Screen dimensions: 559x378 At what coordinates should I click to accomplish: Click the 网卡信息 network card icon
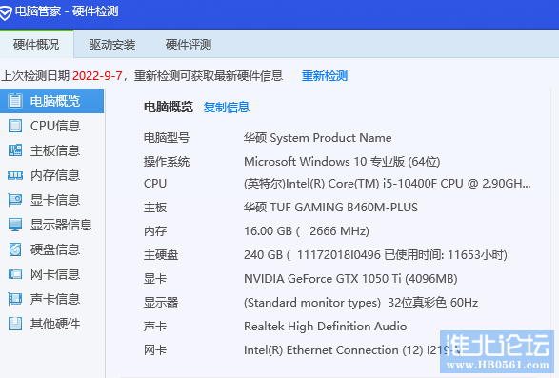15,274
